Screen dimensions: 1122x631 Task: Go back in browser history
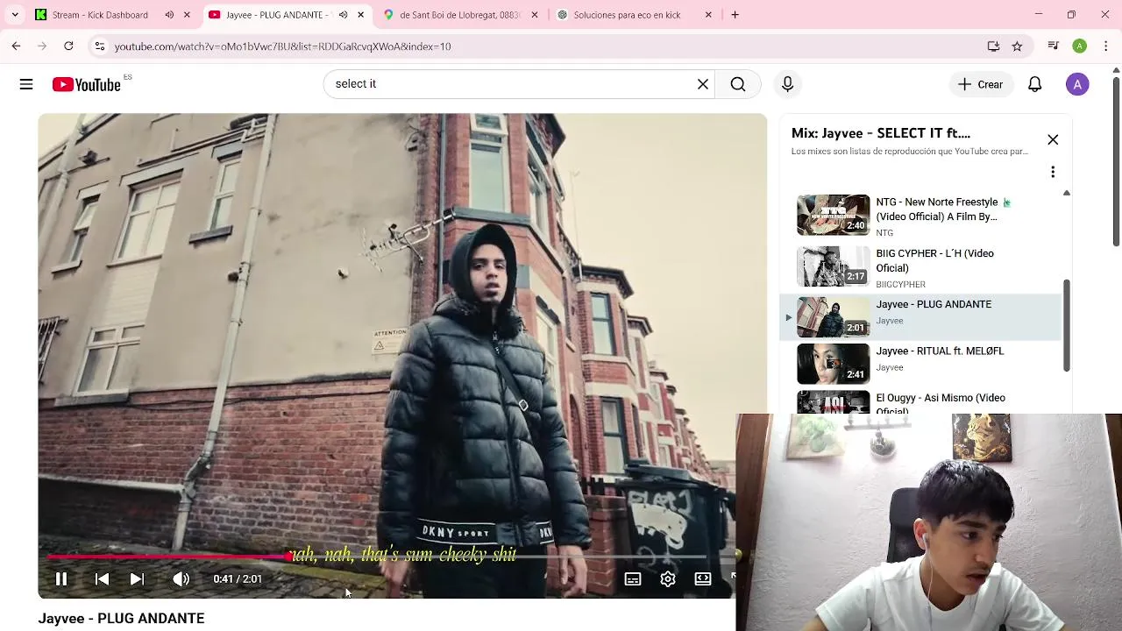16,46
